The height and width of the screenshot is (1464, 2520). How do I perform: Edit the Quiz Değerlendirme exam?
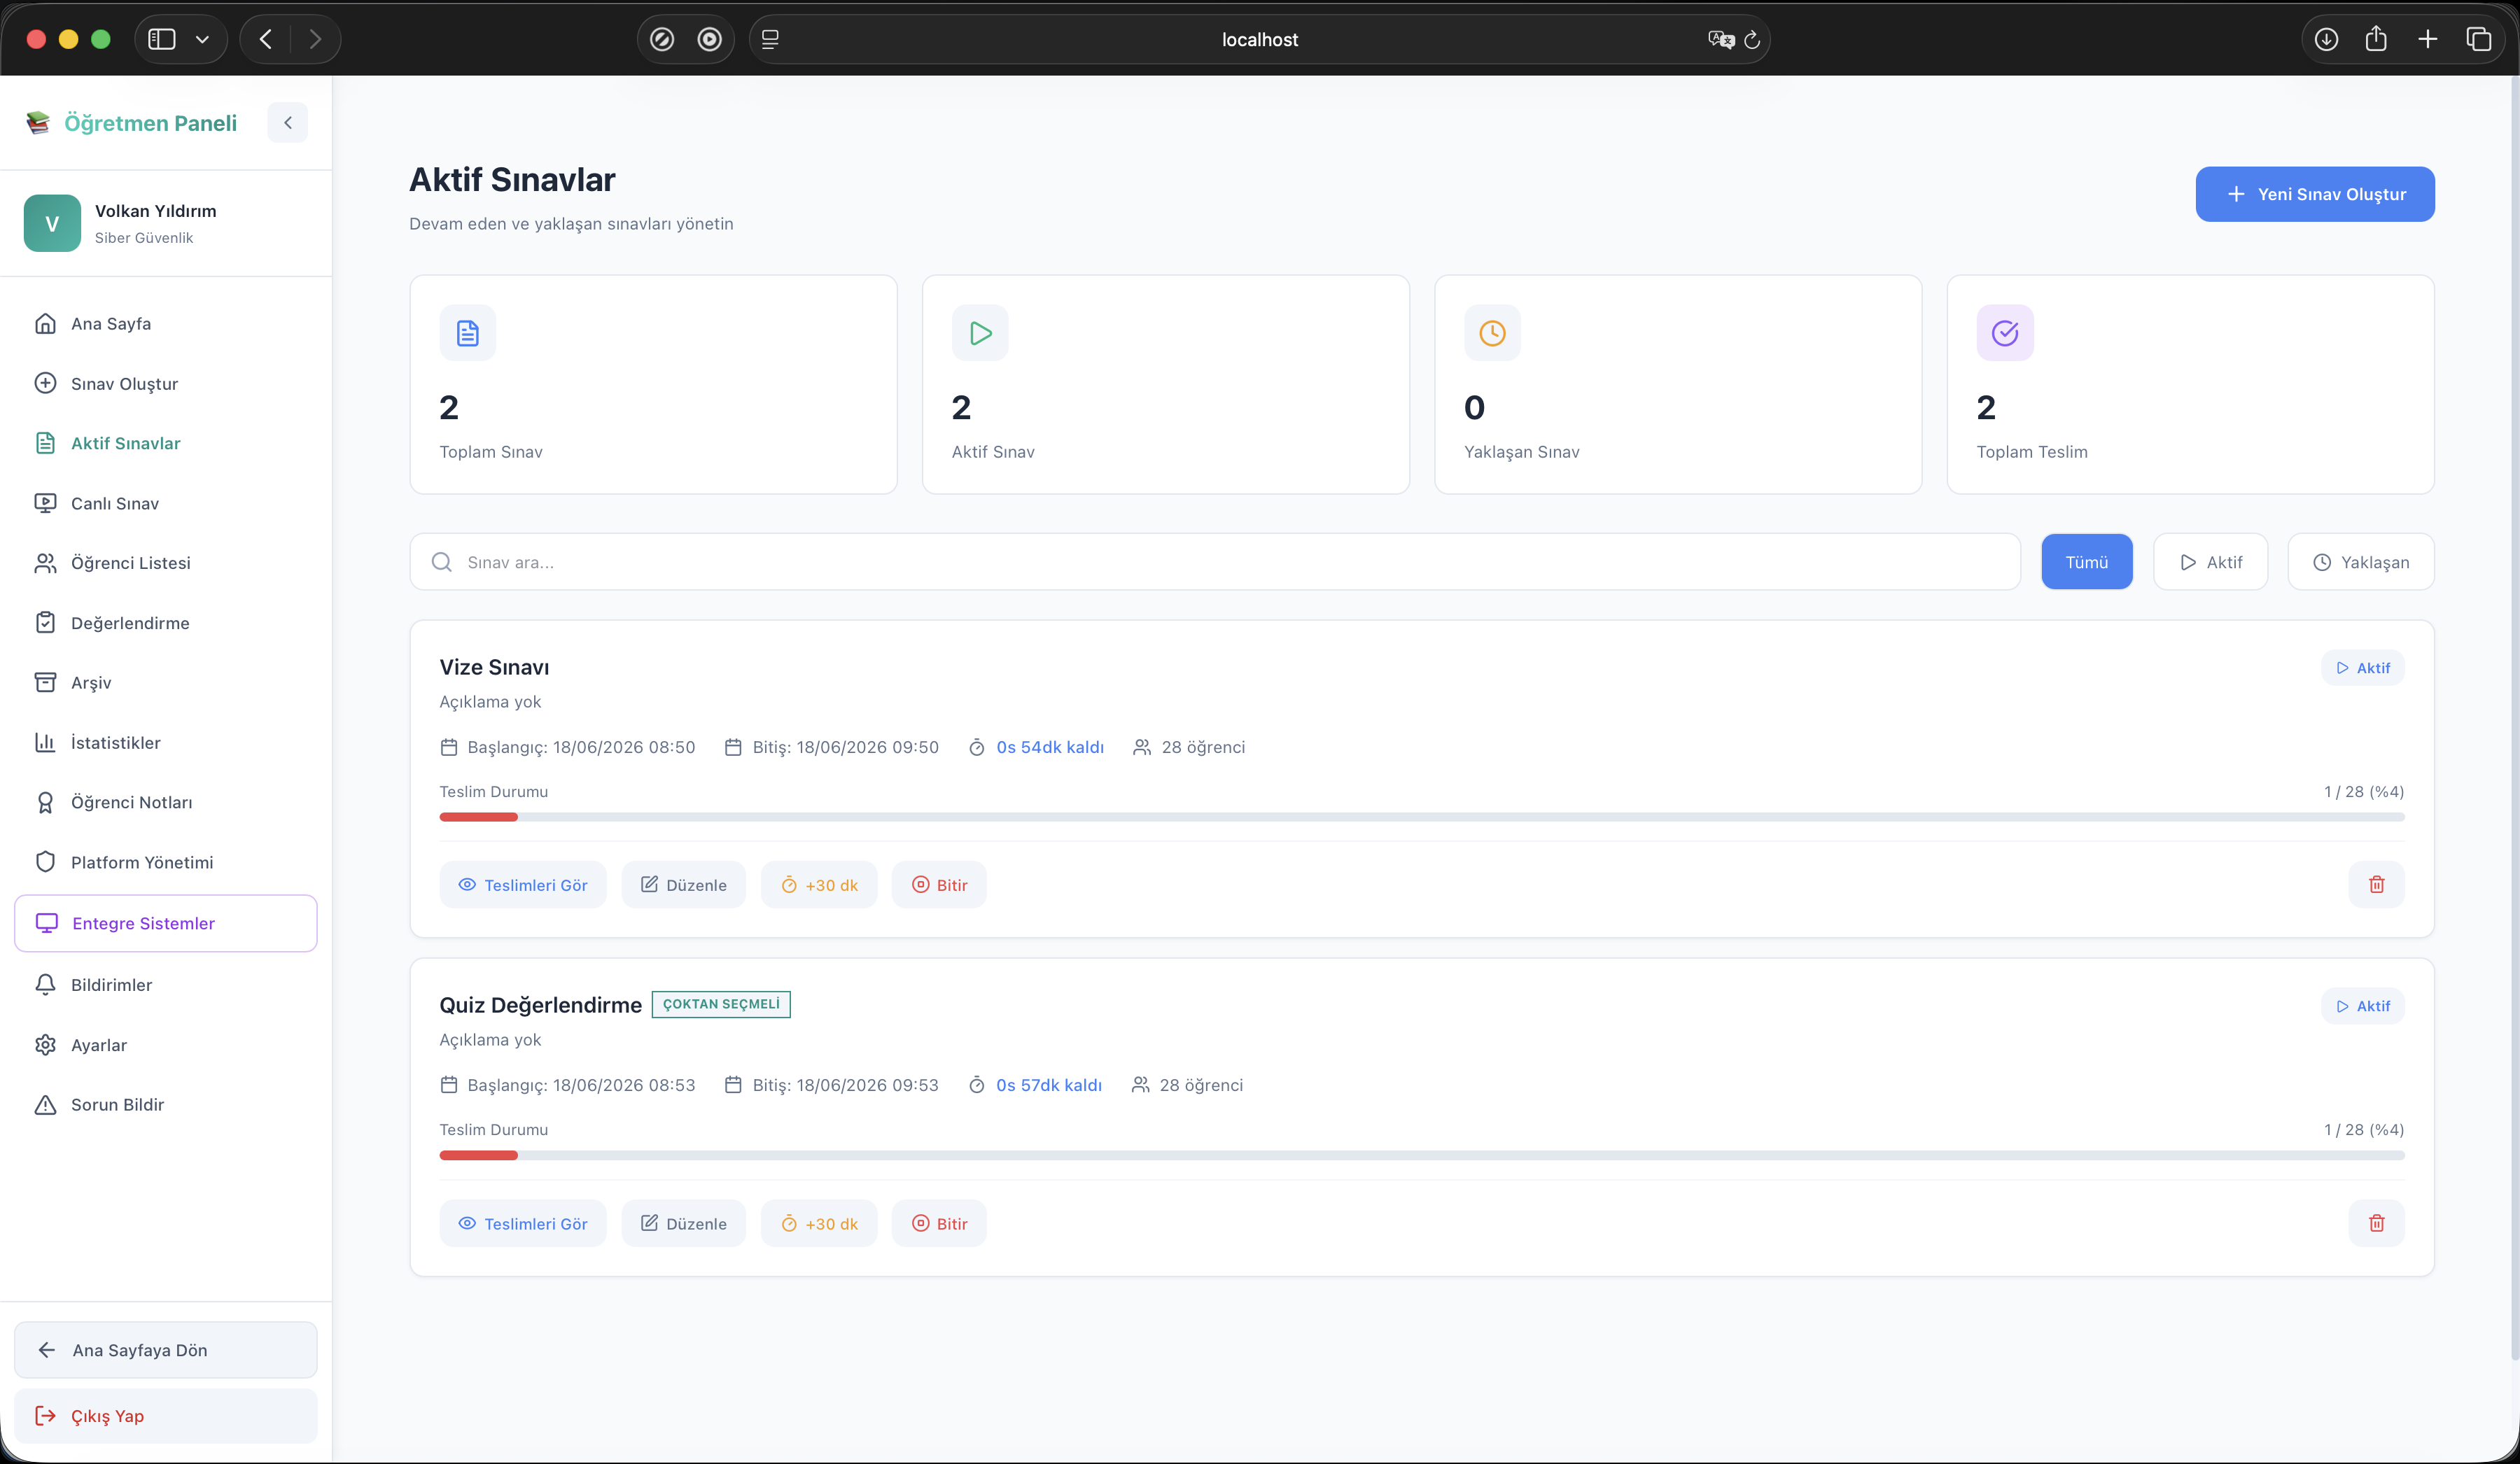pyautogui.click(x=684, y=1224)
